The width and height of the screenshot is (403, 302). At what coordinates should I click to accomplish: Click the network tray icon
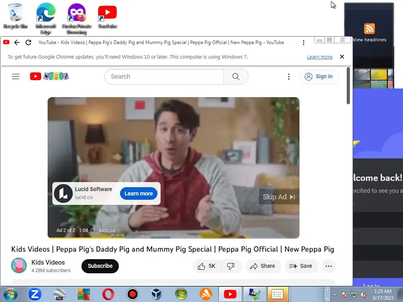354,295
